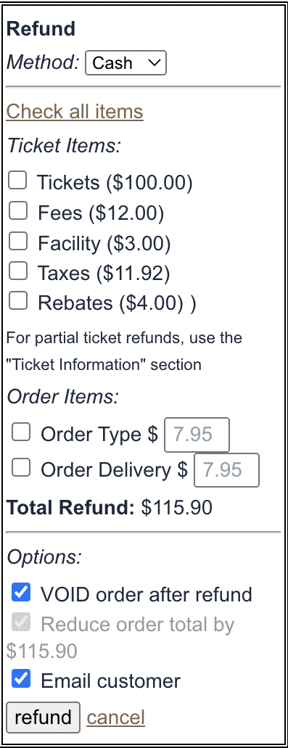
Task: Click the Order Type amount field
Action: pos(197,435)
